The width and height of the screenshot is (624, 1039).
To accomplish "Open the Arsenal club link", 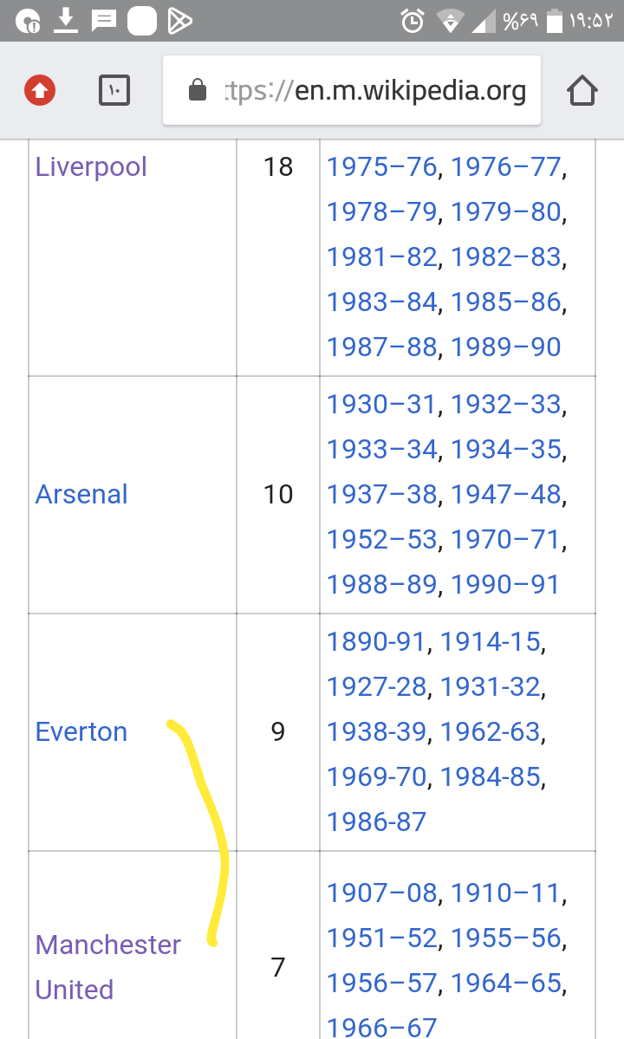I will click(x=81, y=494).
